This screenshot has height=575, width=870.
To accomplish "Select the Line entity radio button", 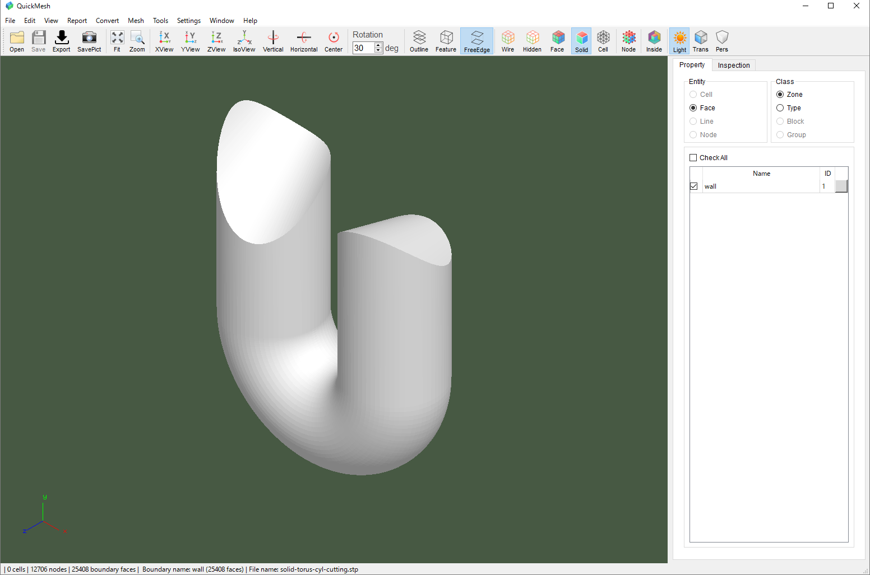I will tap(693, 121).
